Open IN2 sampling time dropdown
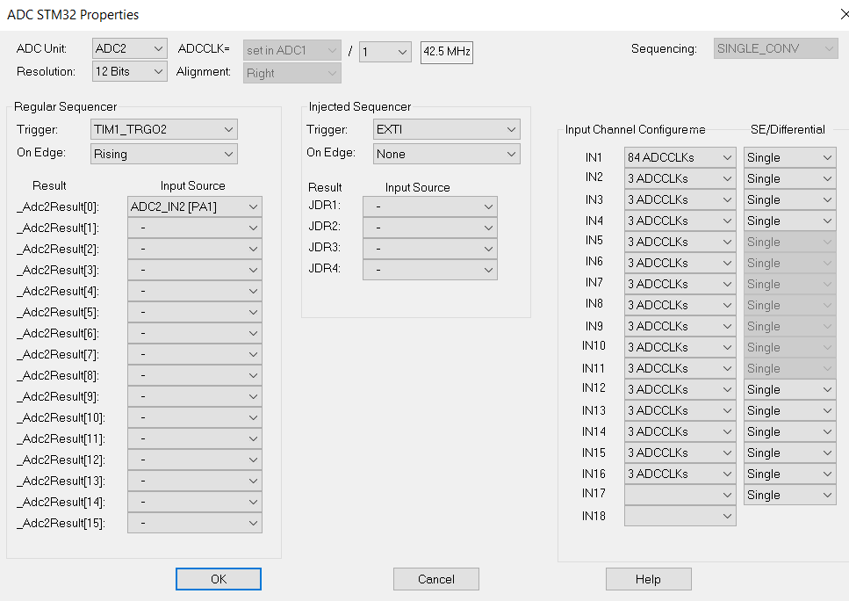 click(680, 179)
